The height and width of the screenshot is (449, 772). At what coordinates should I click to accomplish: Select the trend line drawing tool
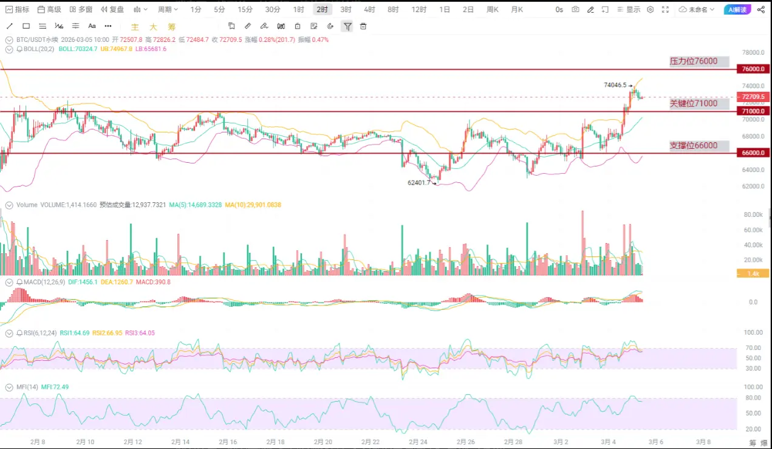10,26
